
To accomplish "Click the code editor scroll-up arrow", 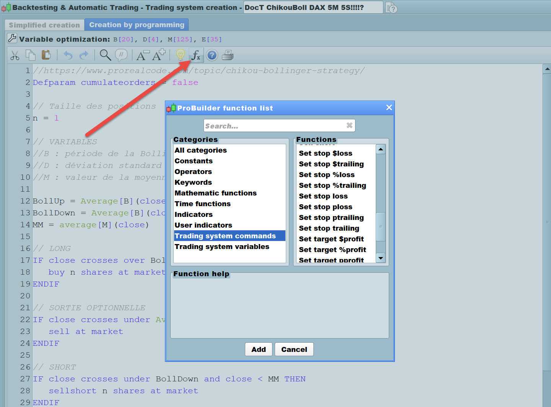I will point(547,69).
